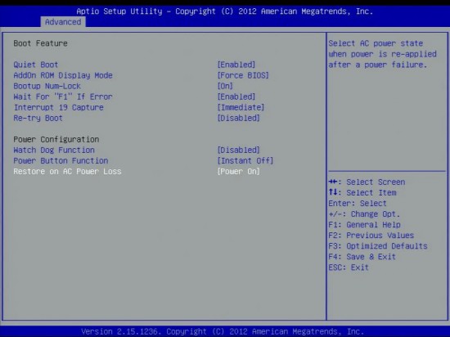Click F2: Previous Values hint
This screenshot has width=450, height=337.
[x=371, y=236]
